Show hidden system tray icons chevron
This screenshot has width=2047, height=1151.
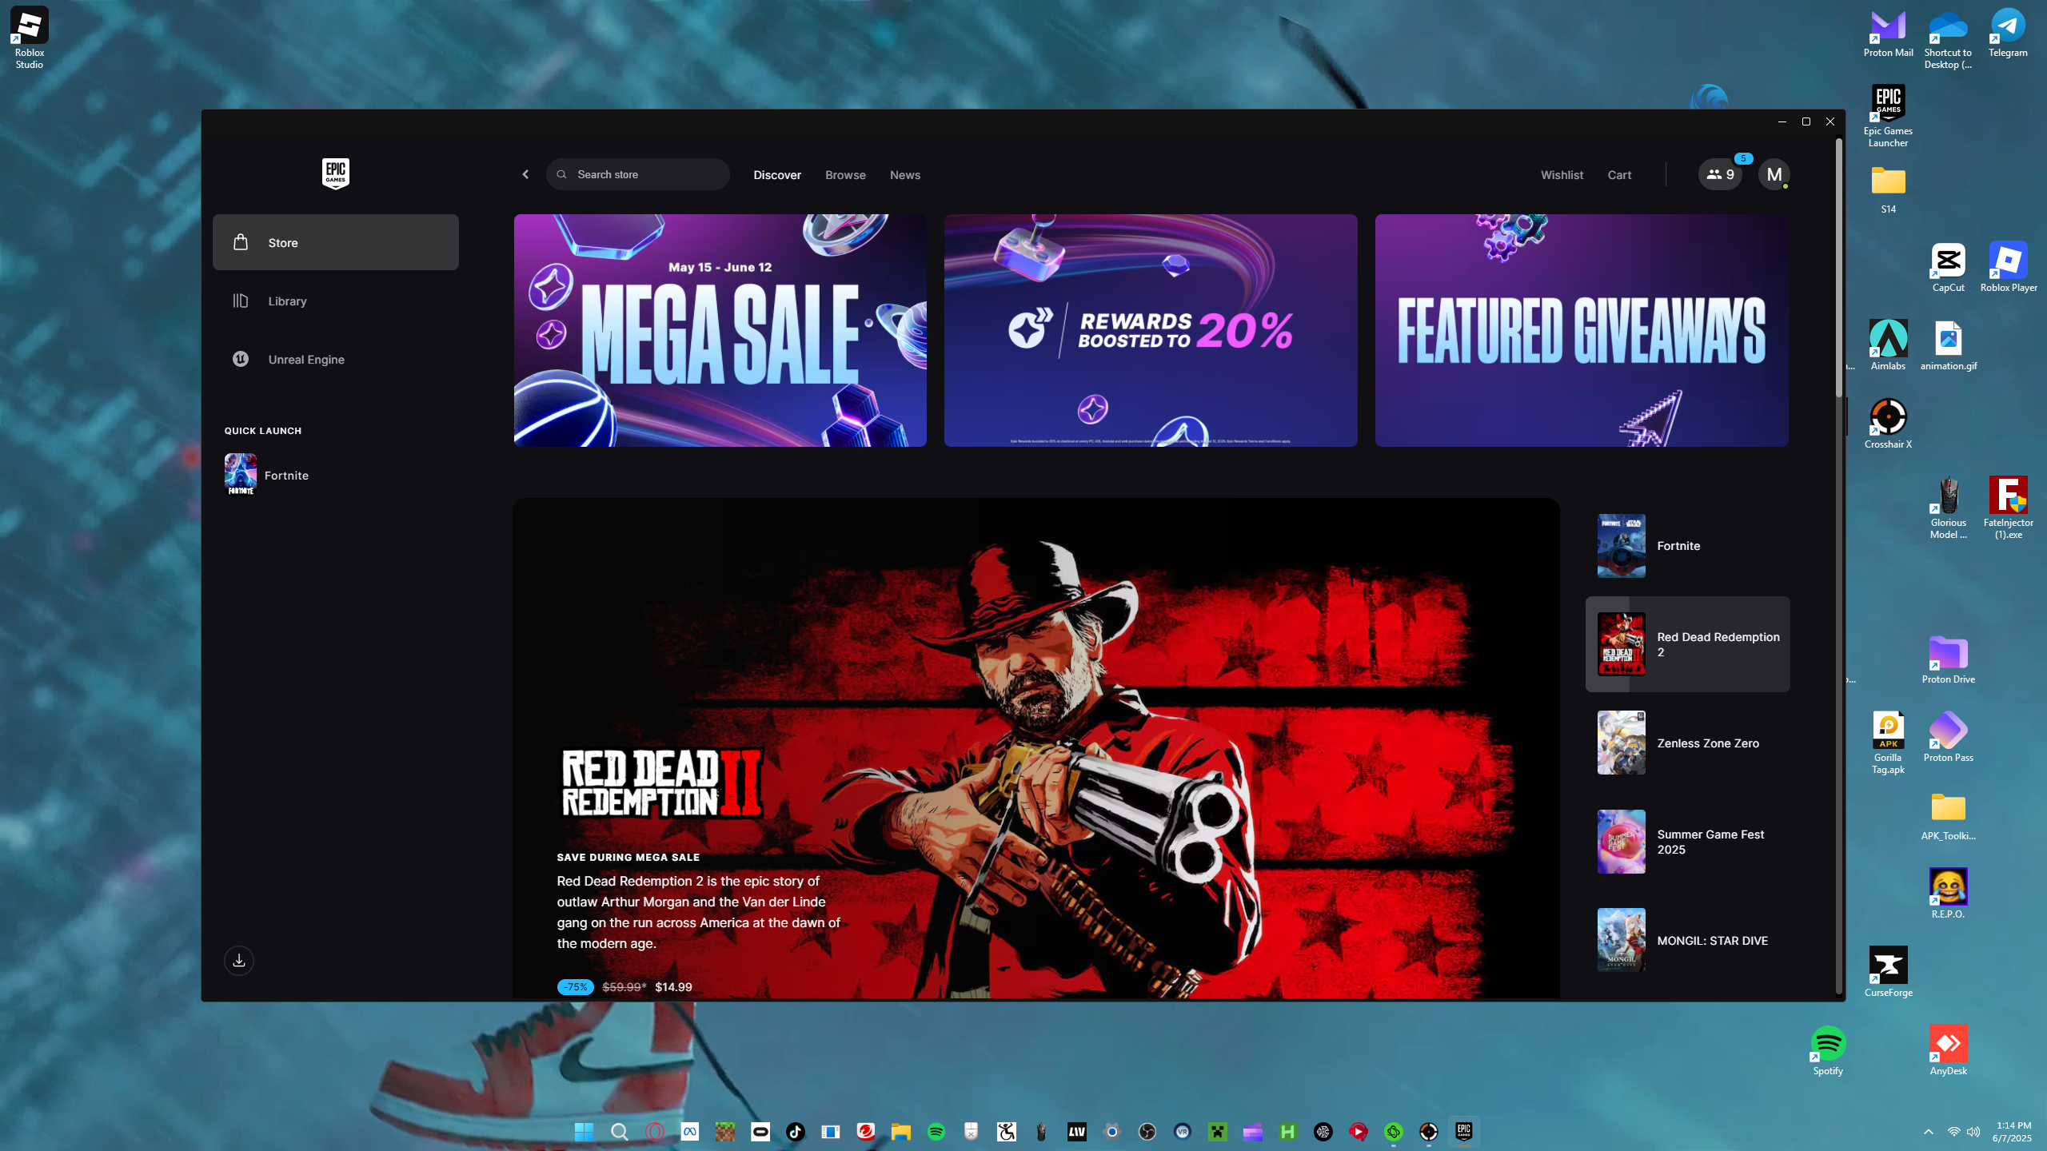coord(1928,1131)
